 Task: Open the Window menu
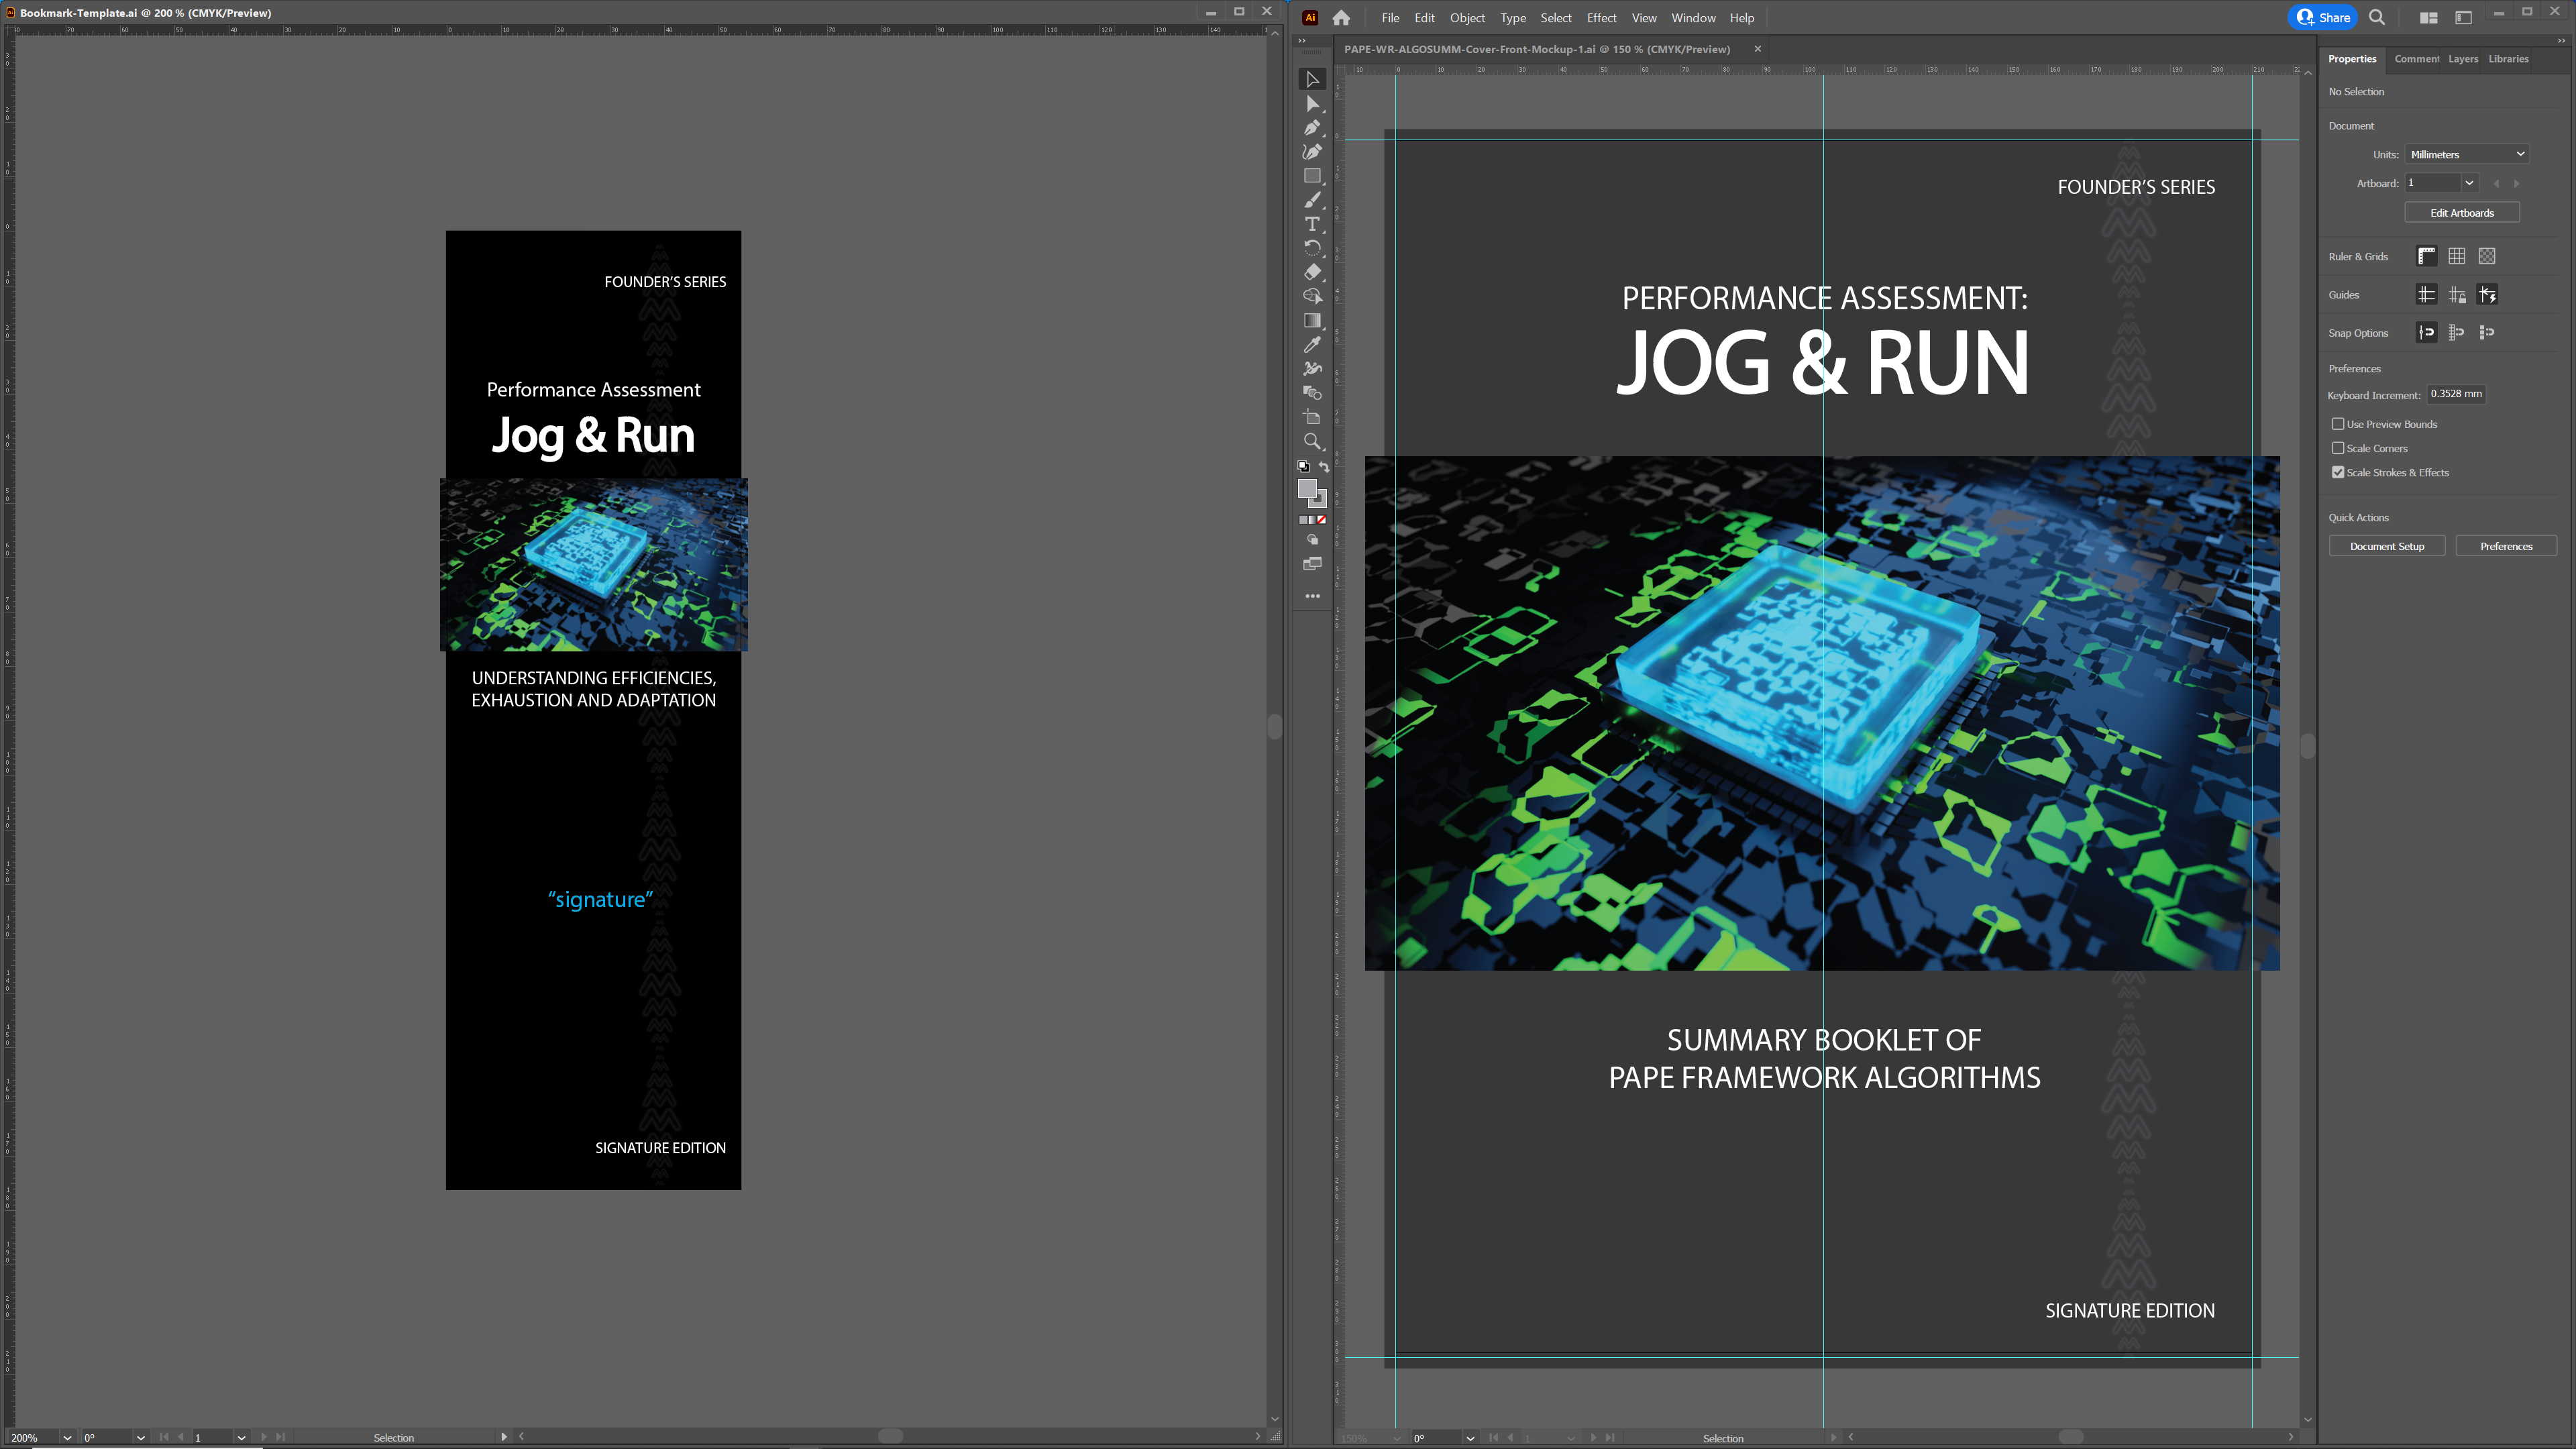(1693, 18)
